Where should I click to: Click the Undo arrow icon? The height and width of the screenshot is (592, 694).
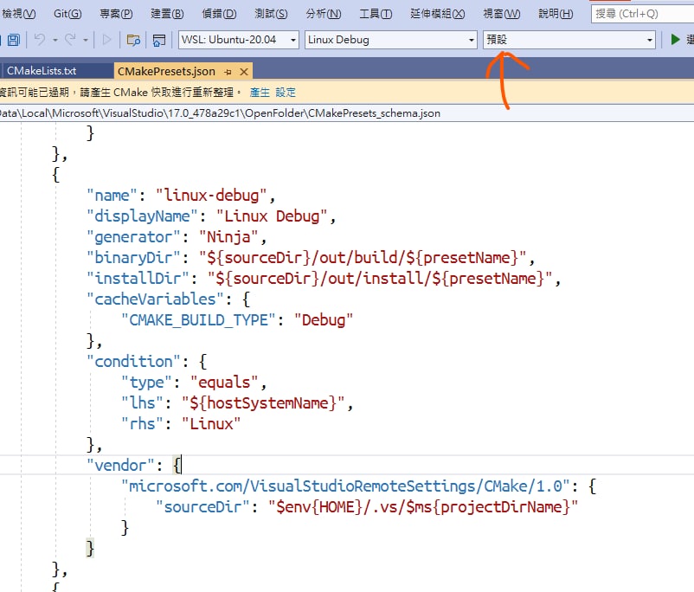point(41,40)
